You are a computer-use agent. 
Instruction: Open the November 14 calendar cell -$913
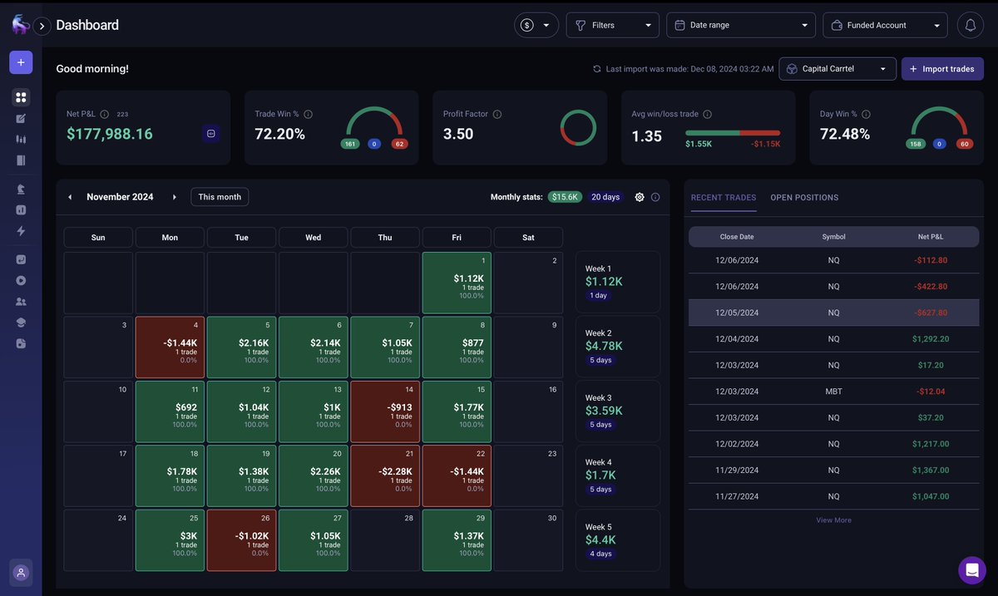[385, 411]
